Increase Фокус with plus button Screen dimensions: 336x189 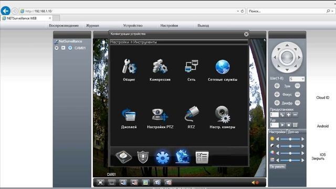tap(277, 94)
